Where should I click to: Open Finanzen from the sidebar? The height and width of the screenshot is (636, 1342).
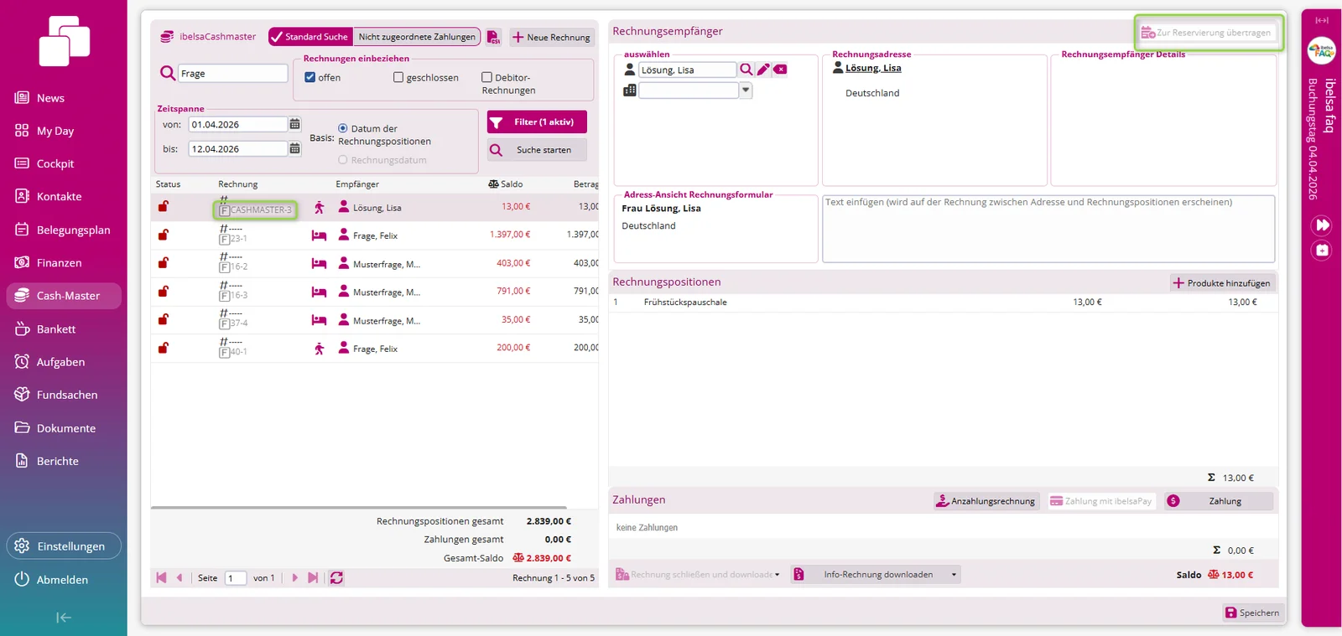[x=64, y=262]
